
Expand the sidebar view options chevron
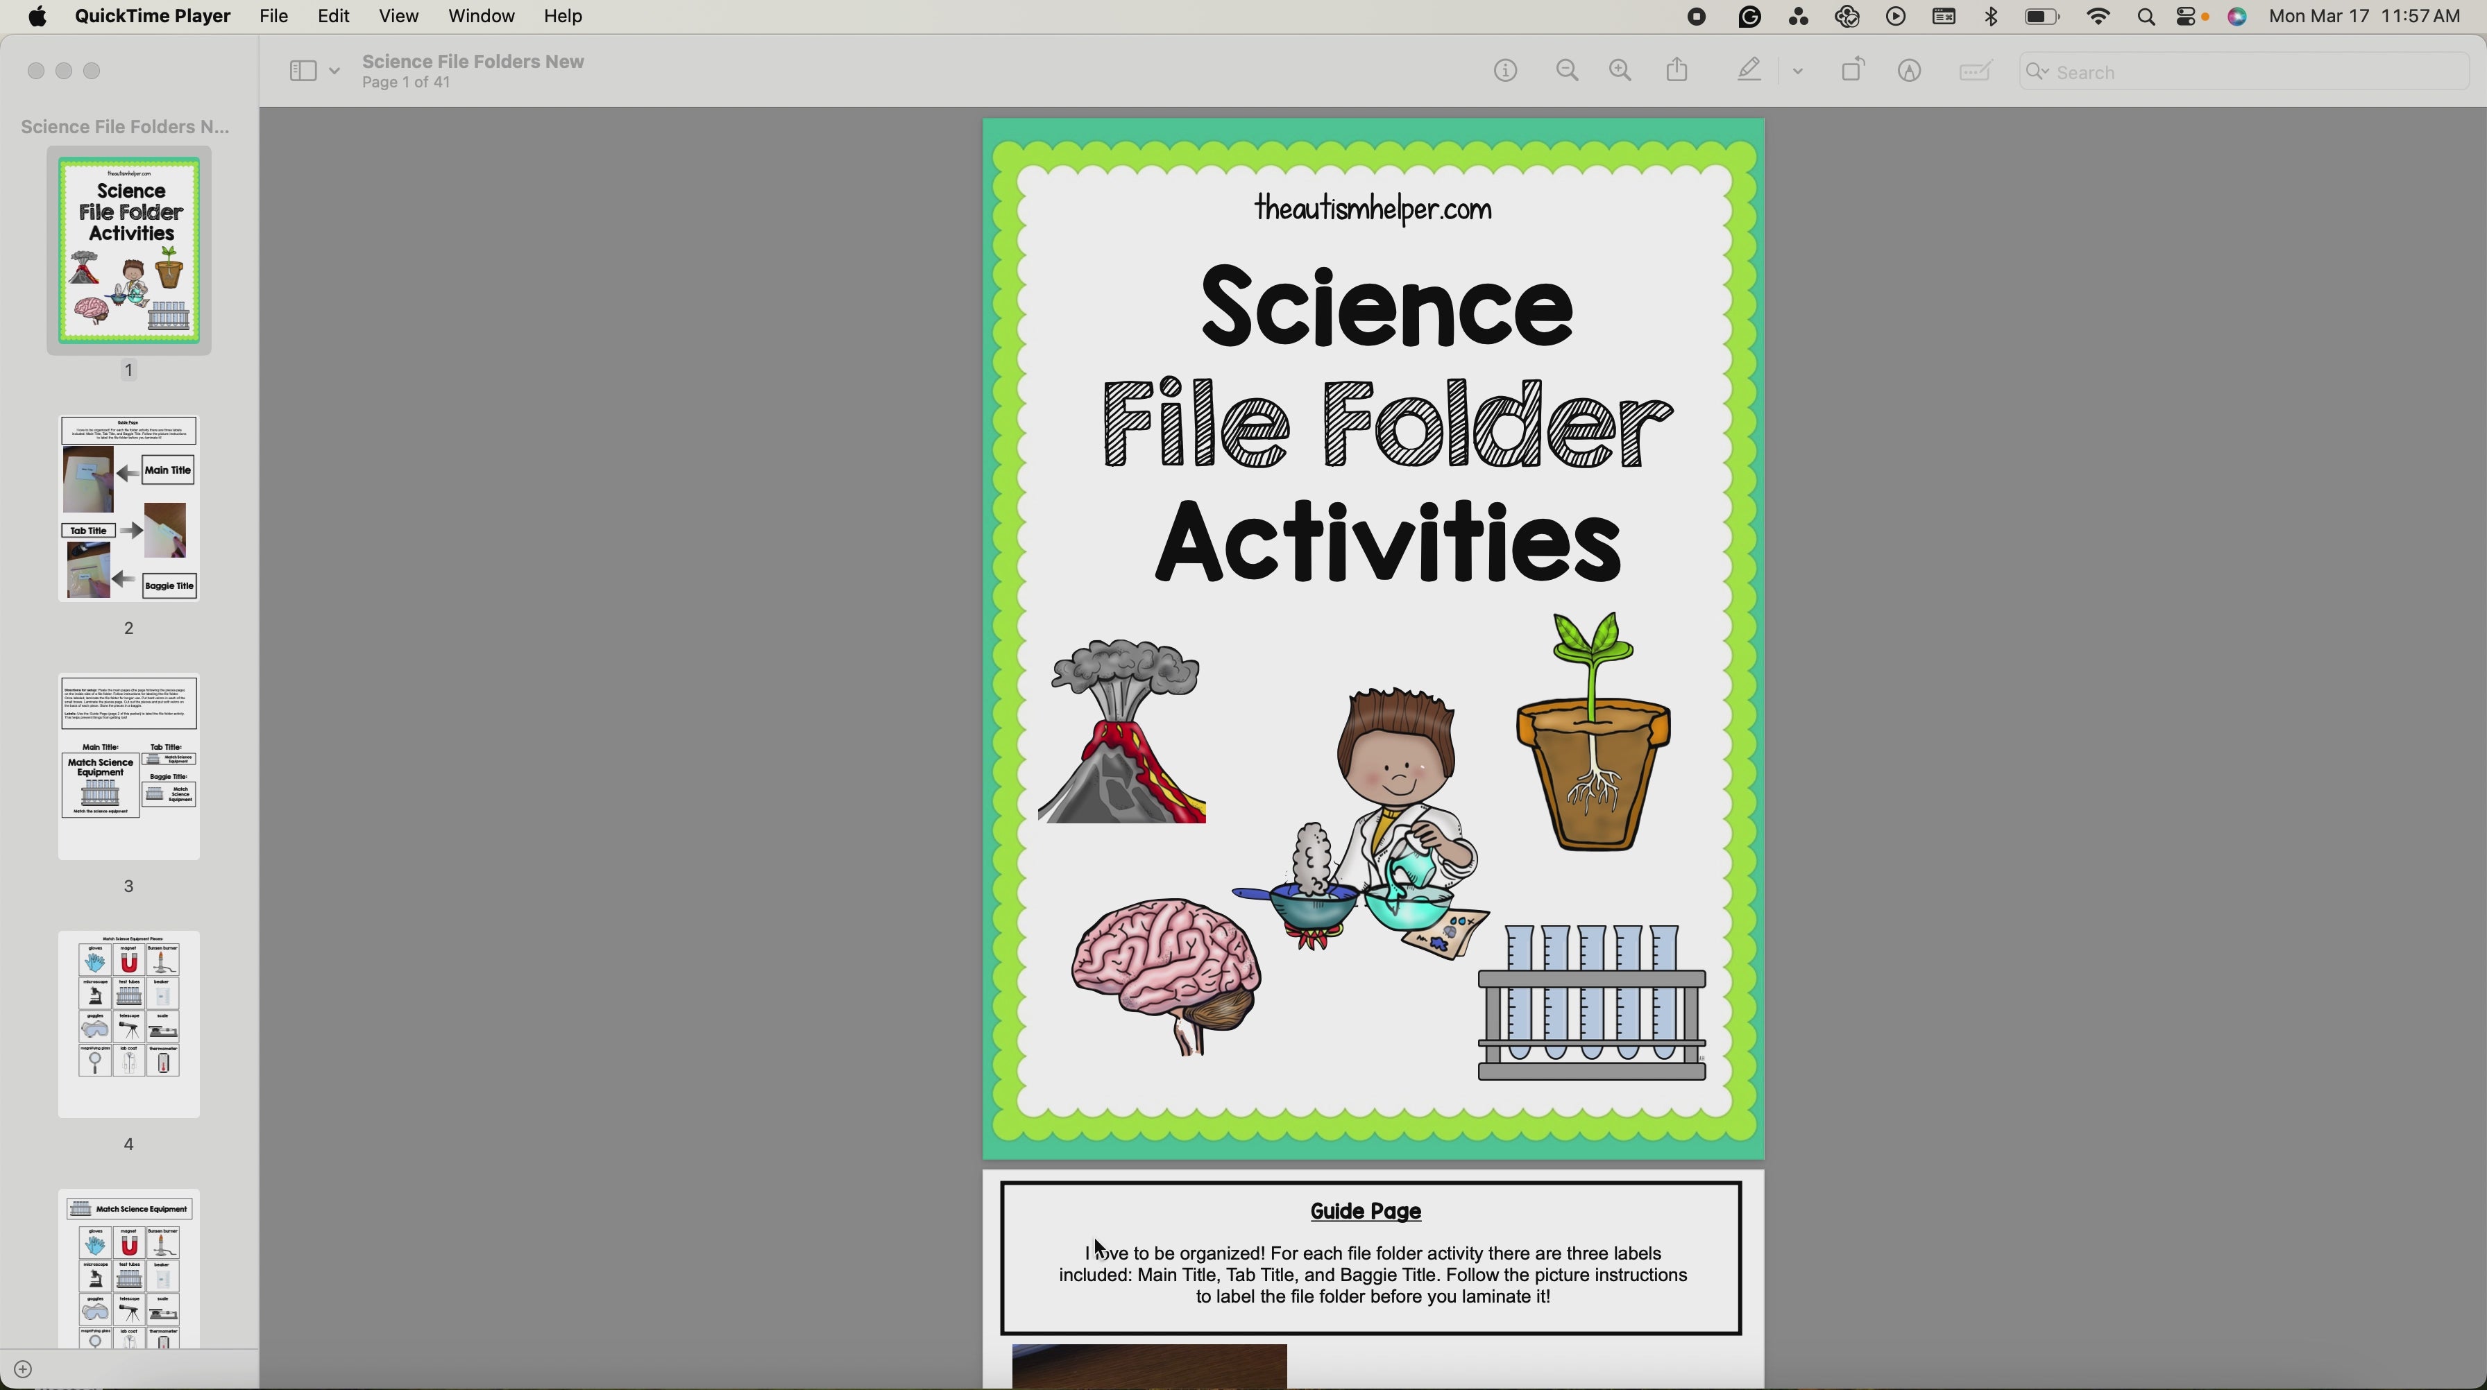tap(334, 69)
